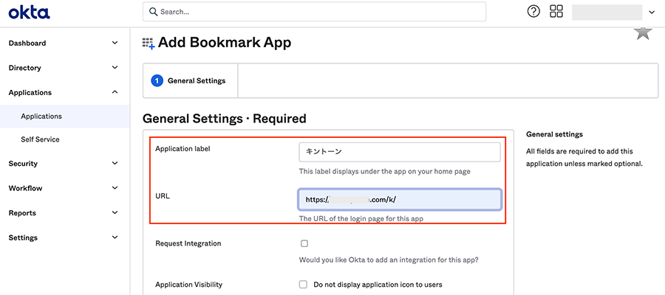The image size is (665, 295).
Task: Check Do not display application icon to users
Action: pos(303,284)
